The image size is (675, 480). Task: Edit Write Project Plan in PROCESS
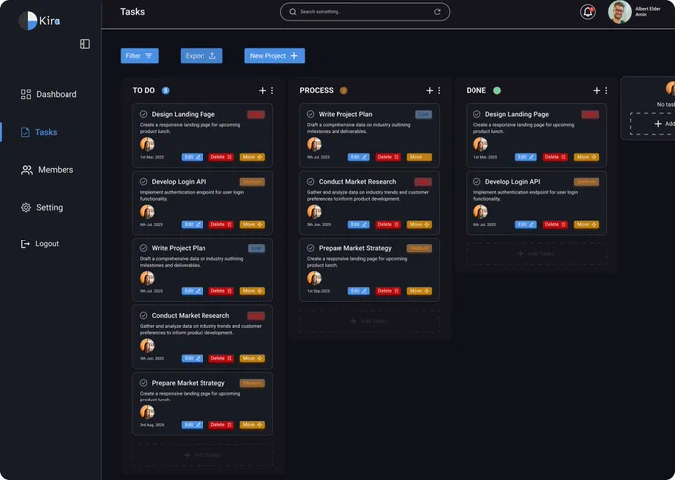359,157
